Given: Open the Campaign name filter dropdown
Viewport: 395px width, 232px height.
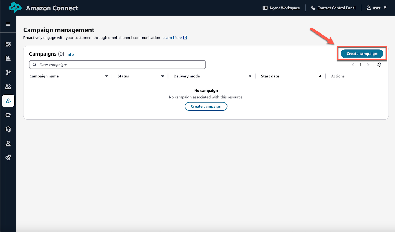Looking at the screenshot, I should pyautogui.click(x=107, y=76).
